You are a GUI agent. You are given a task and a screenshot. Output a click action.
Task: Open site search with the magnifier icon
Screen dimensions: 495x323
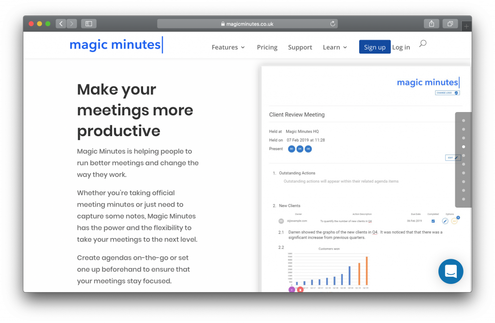(422, 43)
